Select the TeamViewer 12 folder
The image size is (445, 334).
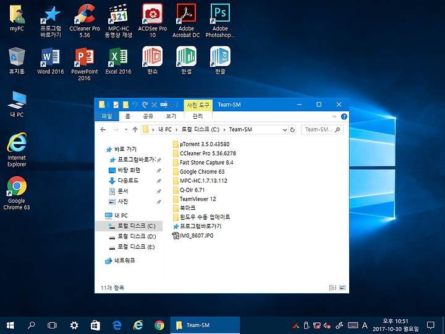click(195, 199)
